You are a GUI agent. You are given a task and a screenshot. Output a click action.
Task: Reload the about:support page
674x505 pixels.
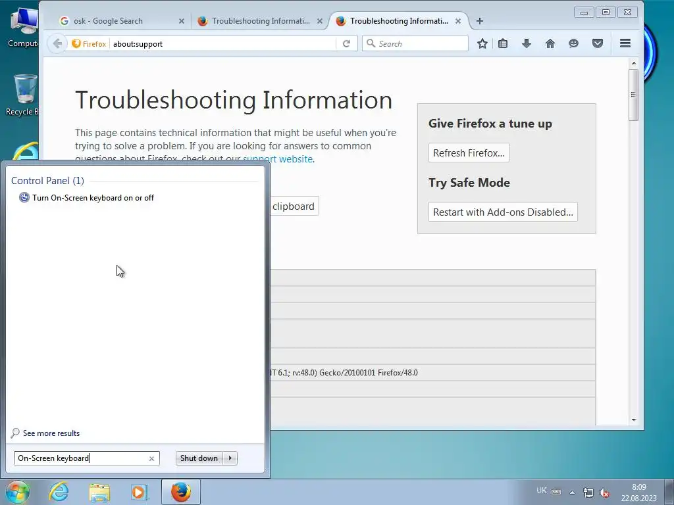click(x=346, y=43)
